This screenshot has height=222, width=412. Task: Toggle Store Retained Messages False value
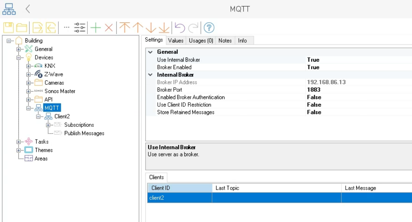click(x=314, y=112)
